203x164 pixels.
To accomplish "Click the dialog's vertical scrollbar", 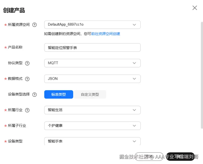I will point(202,75).
